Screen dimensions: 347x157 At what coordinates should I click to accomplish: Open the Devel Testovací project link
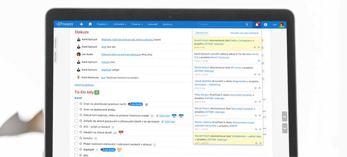(220, 58)
